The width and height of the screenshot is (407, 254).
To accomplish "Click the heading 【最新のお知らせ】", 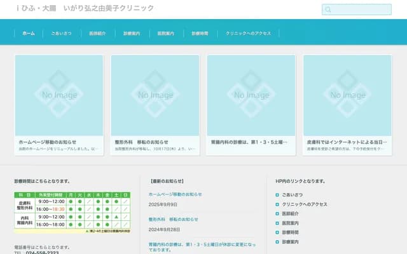I will tap(167, 181).
